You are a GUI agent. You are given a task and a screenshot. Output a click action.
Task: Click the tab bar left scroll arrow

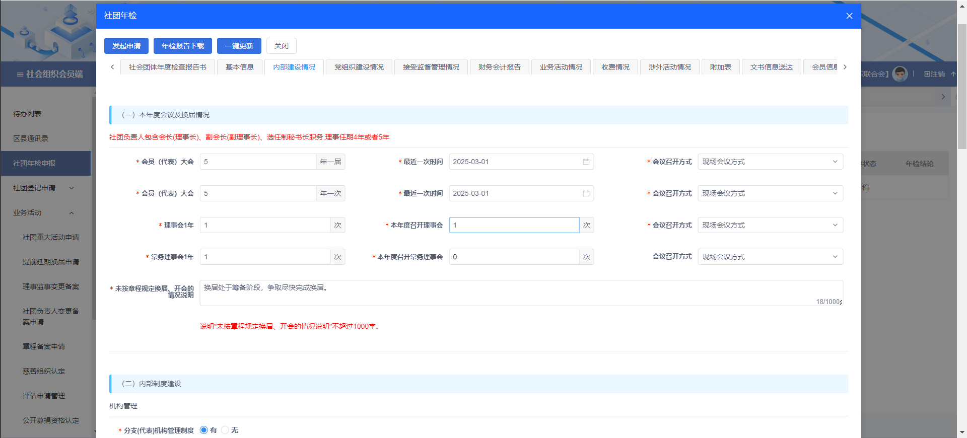[112, 67]
